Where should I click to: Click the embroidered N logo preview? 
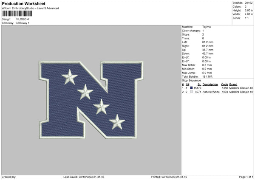coord(91,100)
